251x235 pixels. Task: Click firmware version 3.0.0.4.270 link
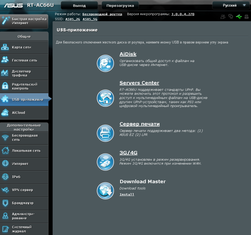(x=183, y=14)
